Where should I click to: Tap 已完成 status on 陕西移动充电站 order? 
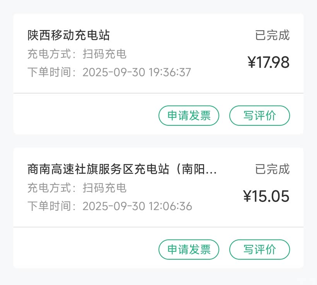pos(272,36)
